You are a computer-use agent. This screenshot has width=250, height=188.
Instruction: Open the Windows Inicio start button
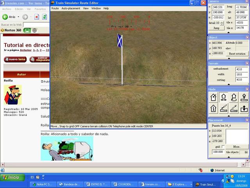coord(11,177)
